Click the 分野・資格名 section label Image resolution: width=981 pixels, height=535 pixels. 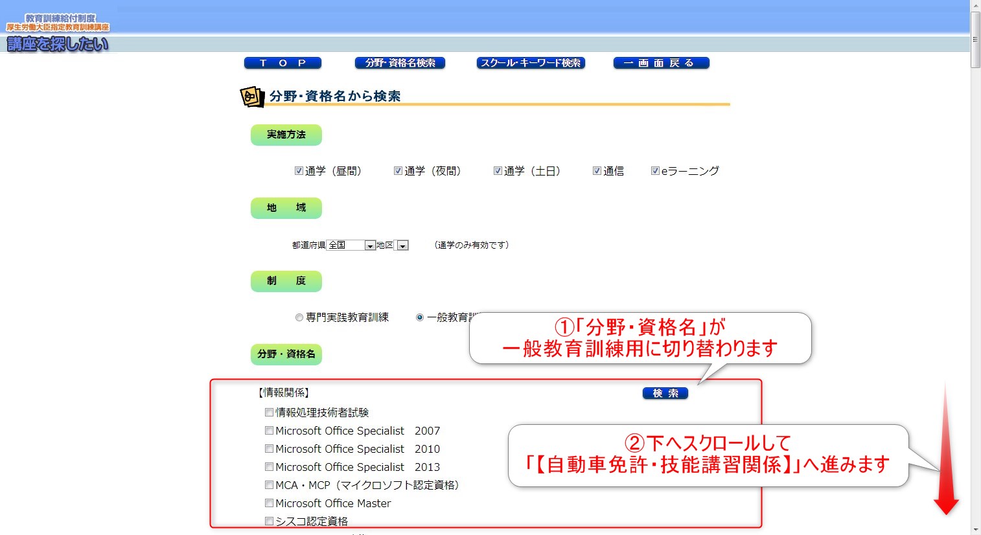click(x=286, y=354)
